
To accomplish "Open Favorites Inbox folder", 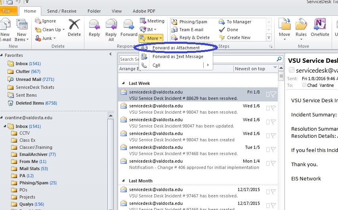I will [x=24, y=64].
